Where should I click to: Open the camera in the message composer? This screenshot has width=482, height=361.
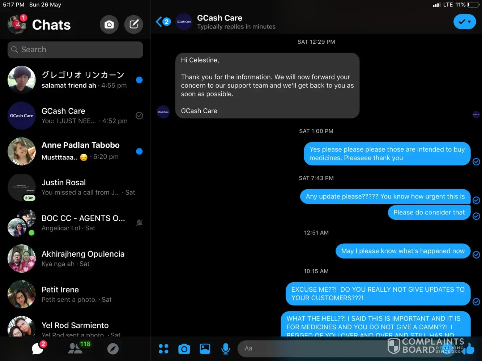point(184,349)
